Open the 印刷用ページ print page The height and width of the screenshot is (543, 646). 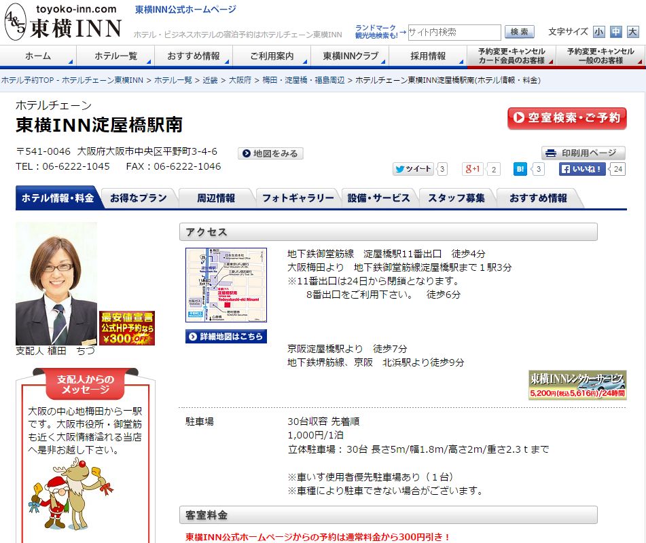click(583, 153)
